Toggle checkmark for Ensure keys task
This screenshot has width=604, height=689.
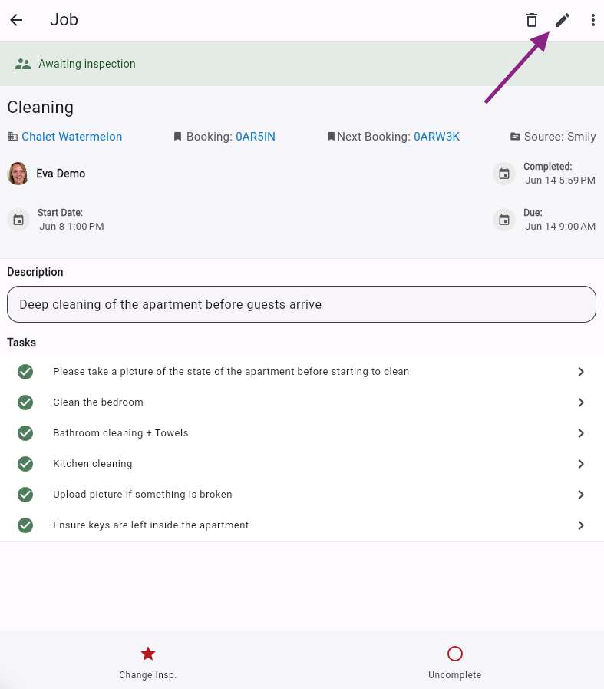coord(25,525)
